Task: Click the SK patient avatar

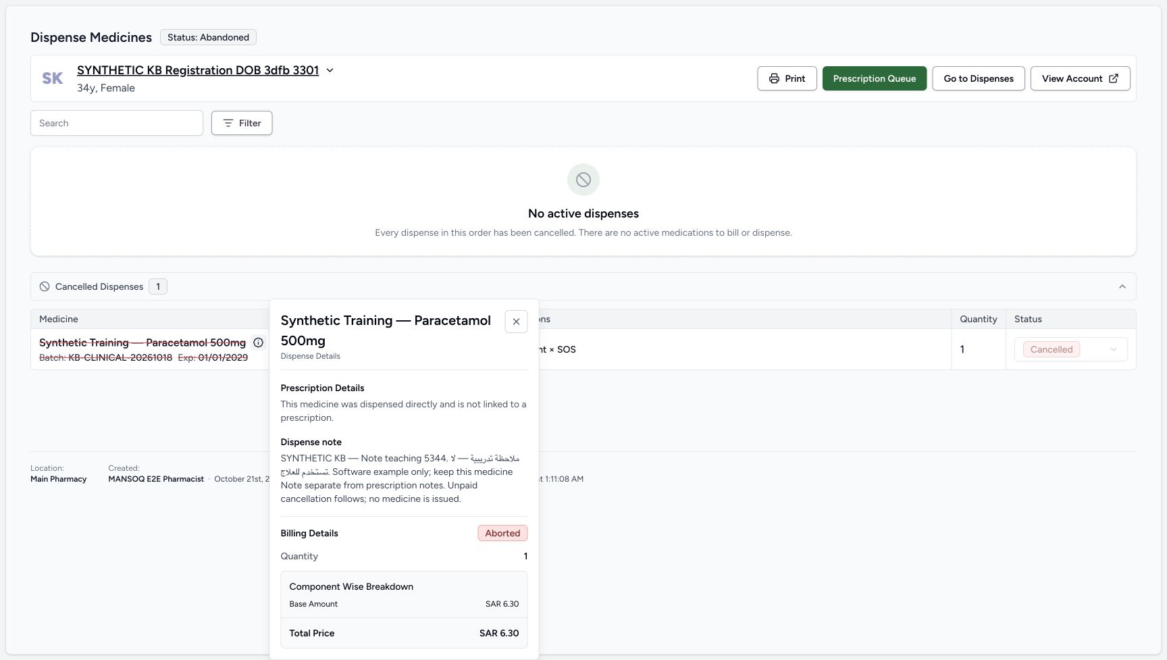Action: (x=53, y=78)
